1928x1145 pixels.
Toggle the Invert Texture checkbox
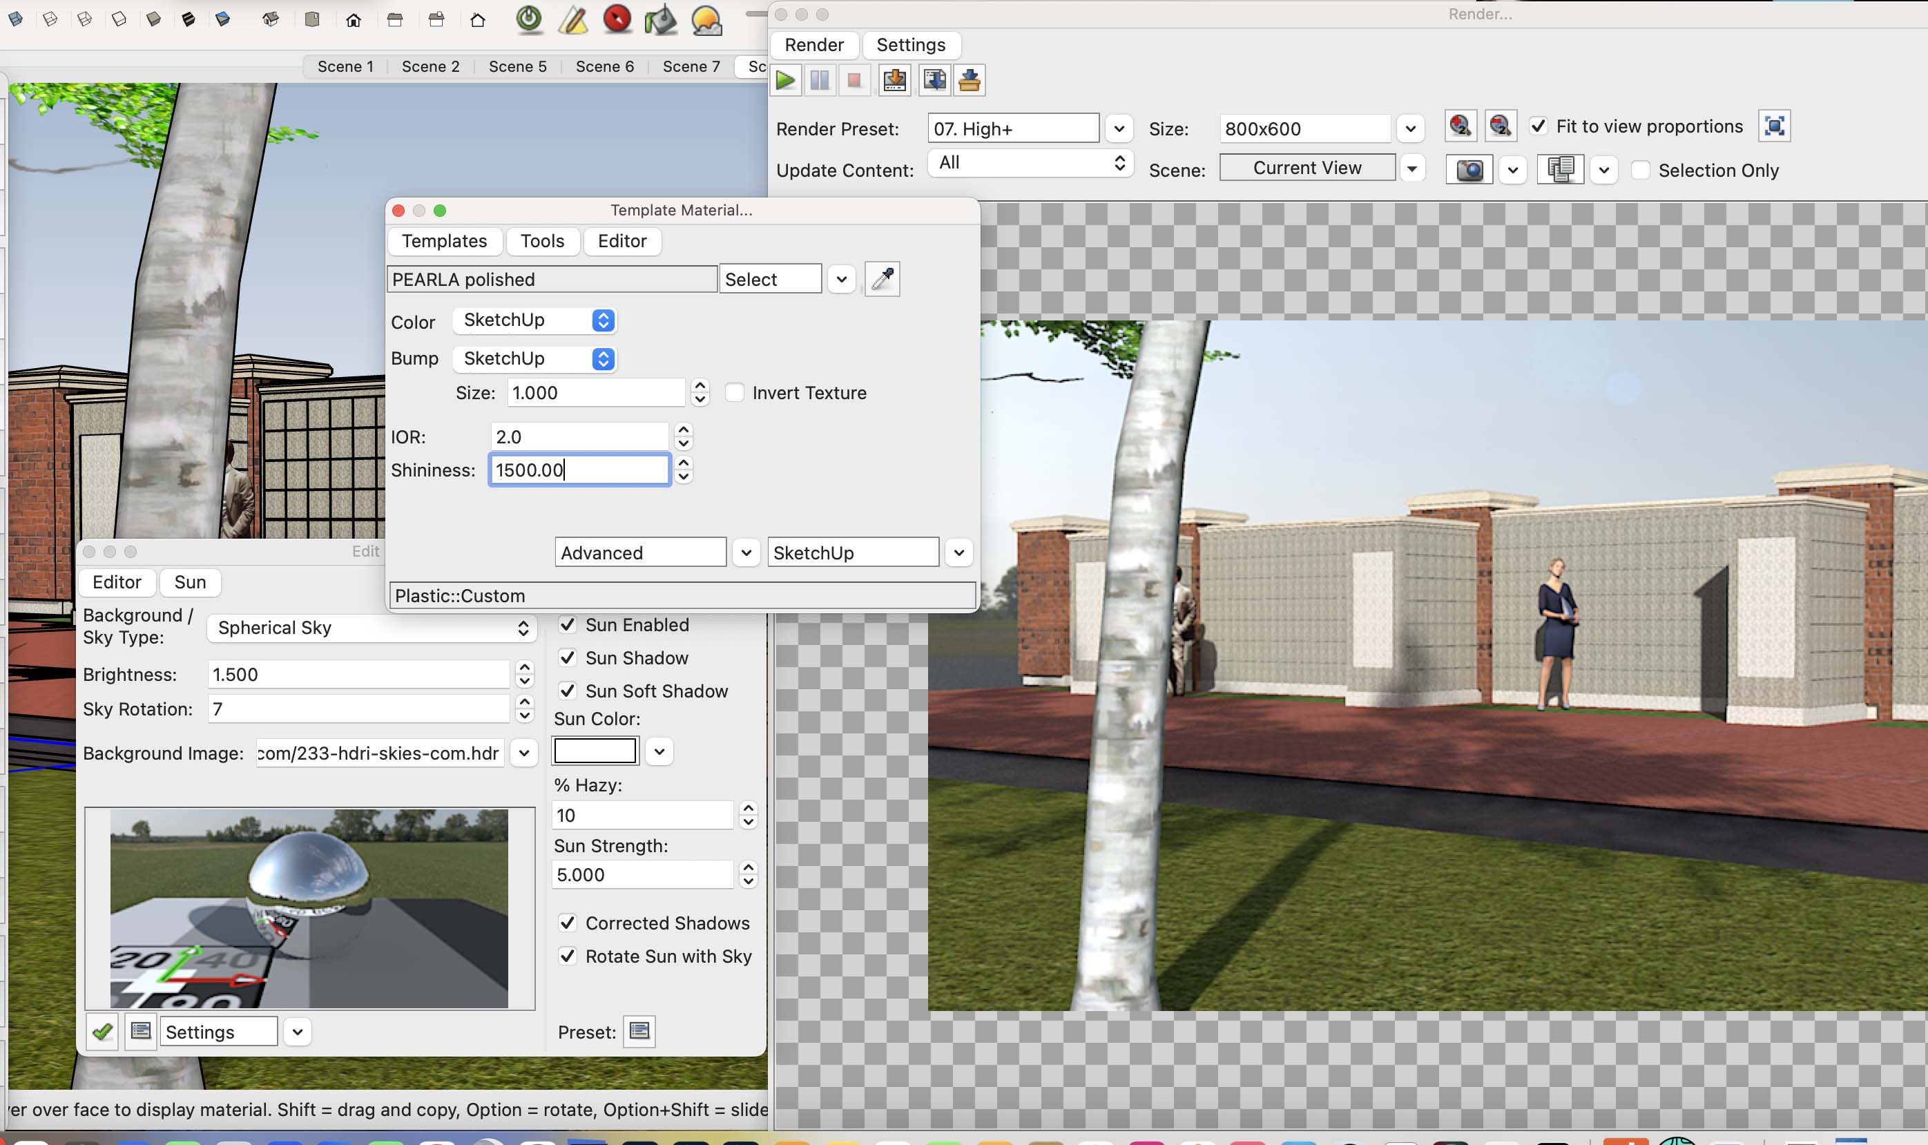click(735, 393)
